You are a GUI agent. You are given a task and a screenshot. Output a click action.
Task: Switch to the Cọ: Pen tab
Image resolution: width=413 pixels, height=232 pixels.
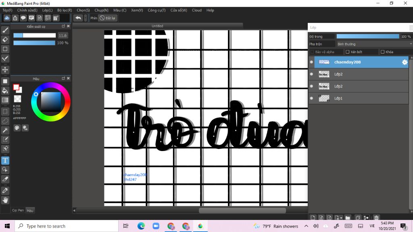pos(18,210)
